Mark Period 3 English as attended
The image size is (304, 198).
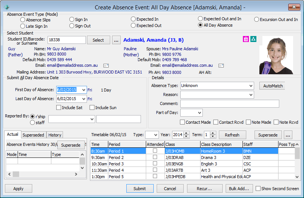pyautogui.click(x=155, y=163)
